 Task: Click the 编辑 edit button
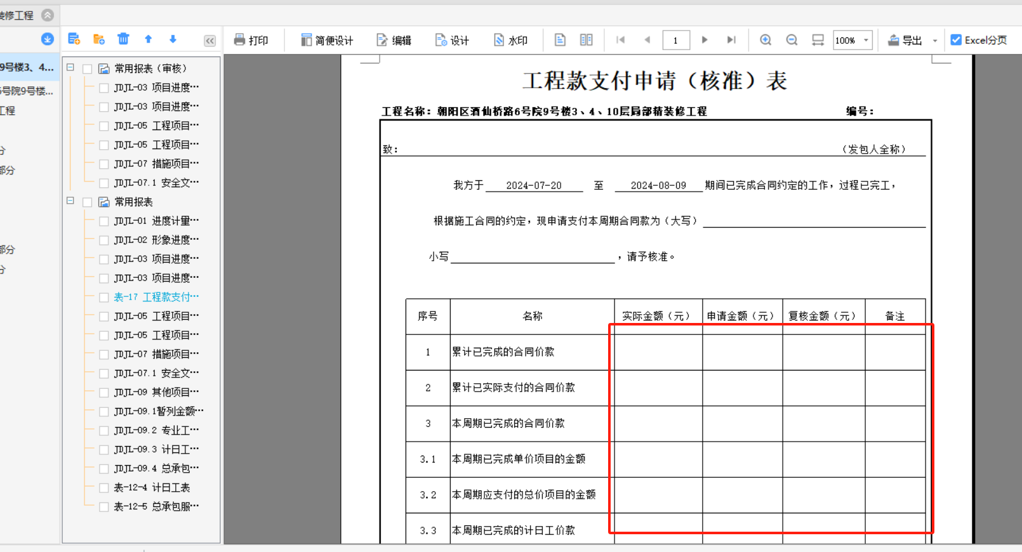pyautogui.click(x=394, y=40)
